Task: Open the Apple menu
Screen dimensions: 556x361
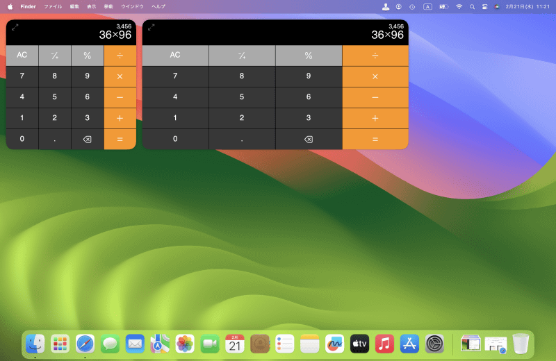Action: click(10, 6)
